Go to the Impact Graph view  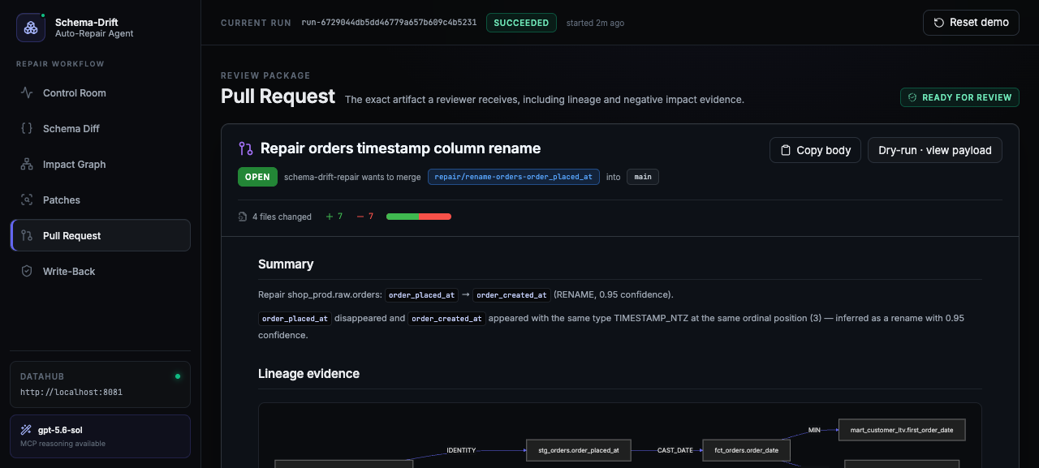tap(101, 165)
